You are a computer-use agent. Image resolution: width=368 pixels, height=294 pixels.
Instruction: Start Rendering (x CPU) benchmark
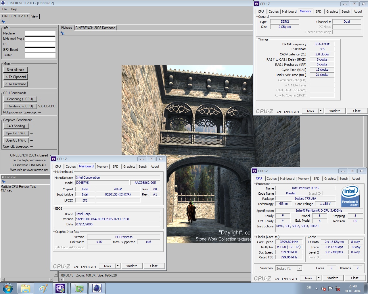pyautogui.click(x=20, y=106)
